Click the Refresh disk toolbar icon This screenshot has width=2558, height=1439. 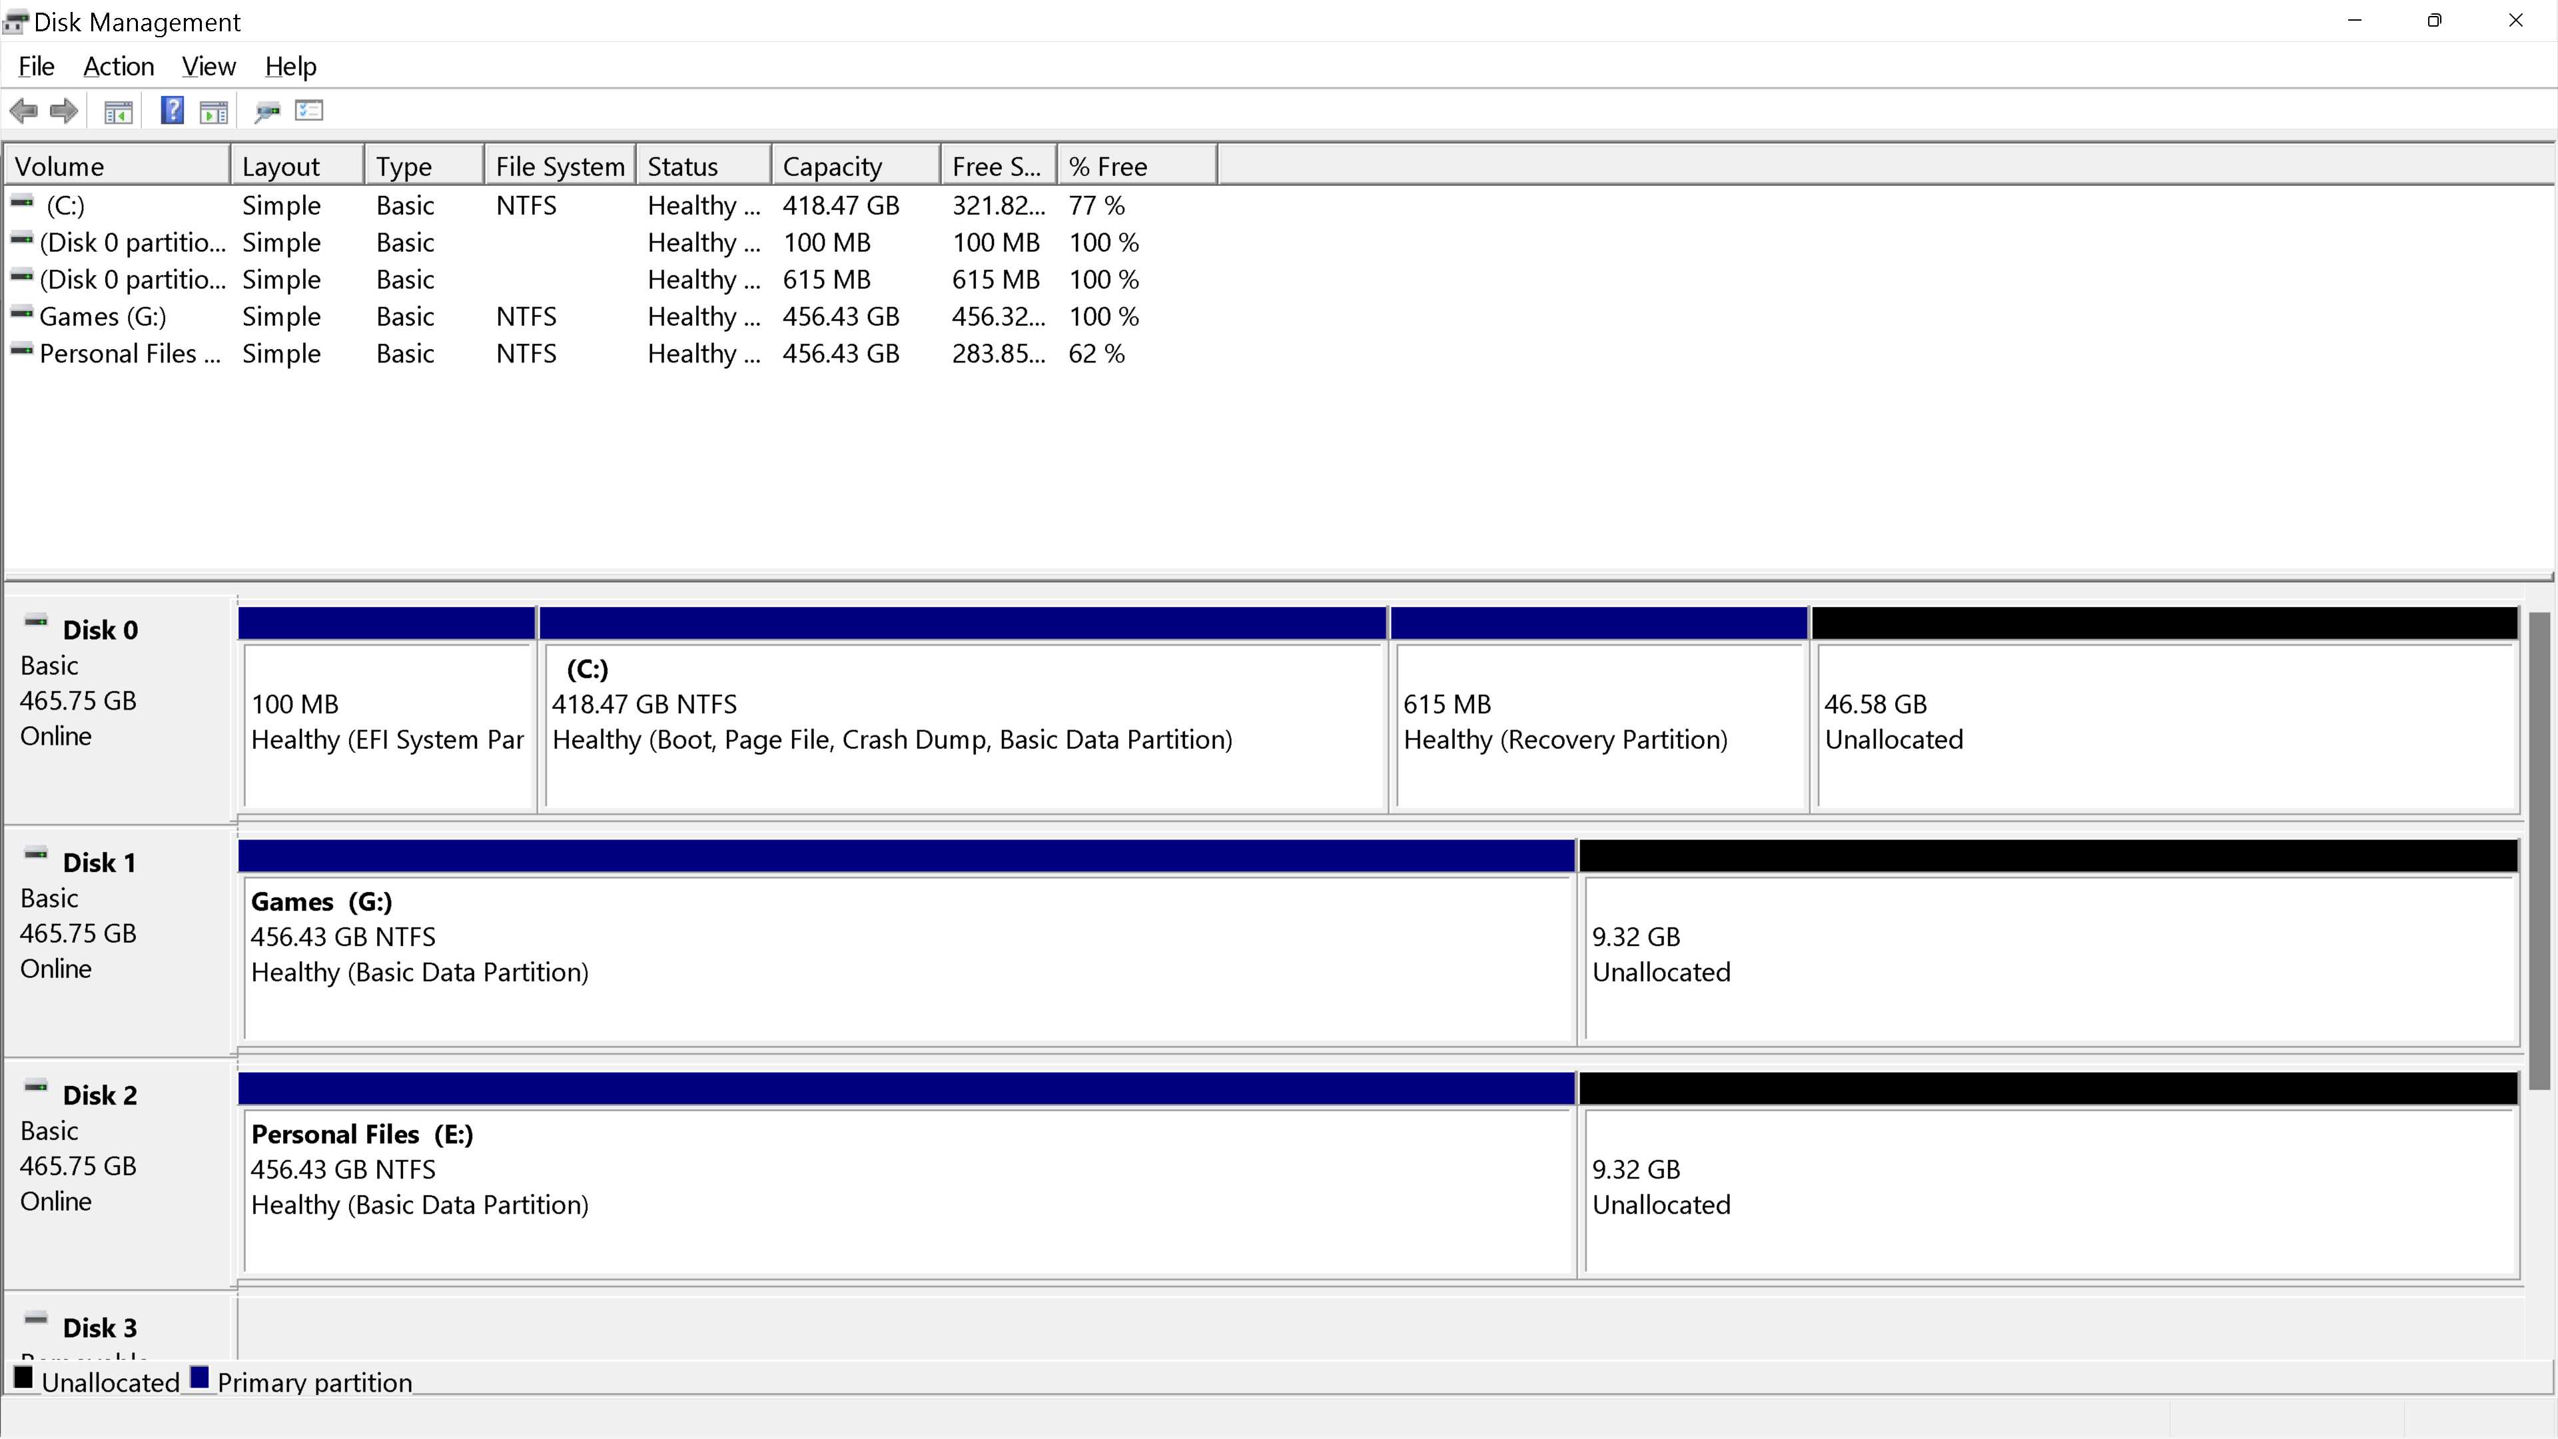[x=267, y=112]
